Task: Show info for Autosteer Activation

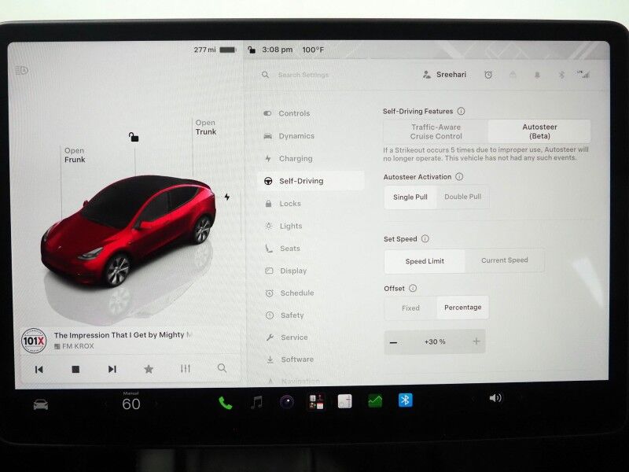Action: point(459,176)
